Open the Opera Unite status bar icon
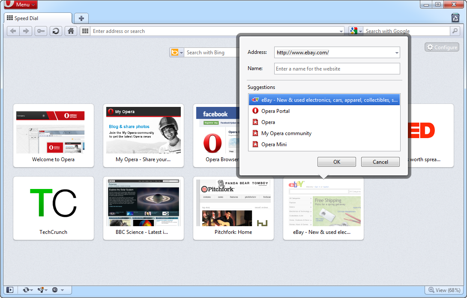The width and height of the screenshot is (467, 298). pos(42,290)
